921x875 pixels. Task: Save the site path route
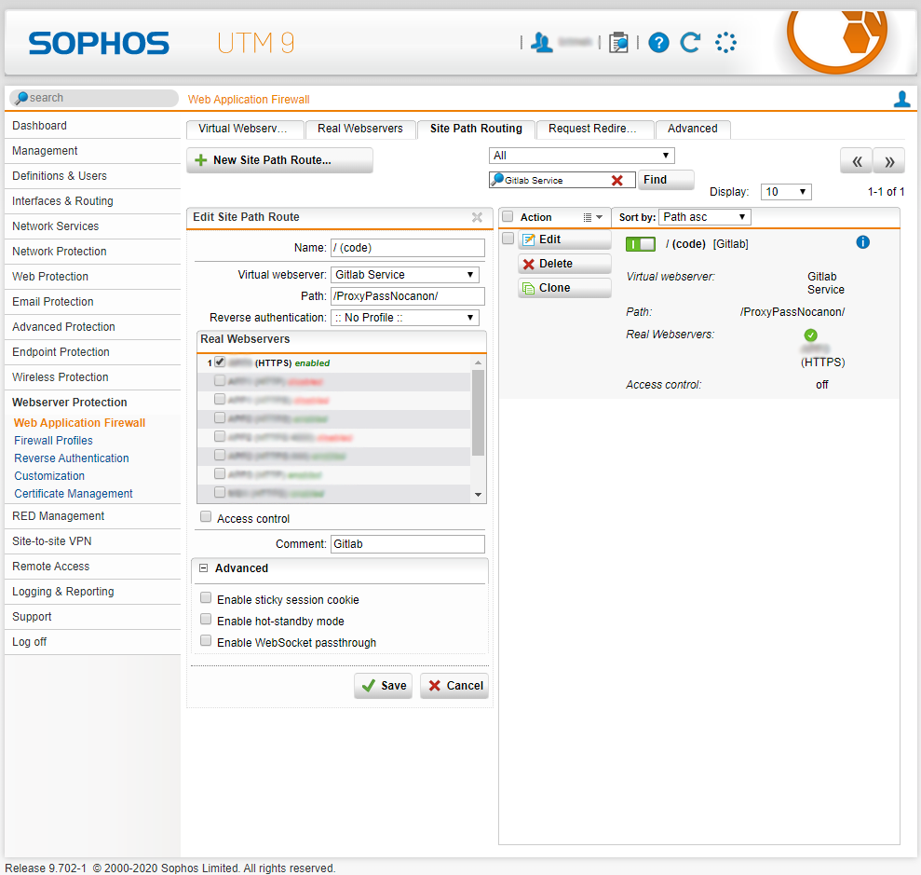tap(384, 686)
